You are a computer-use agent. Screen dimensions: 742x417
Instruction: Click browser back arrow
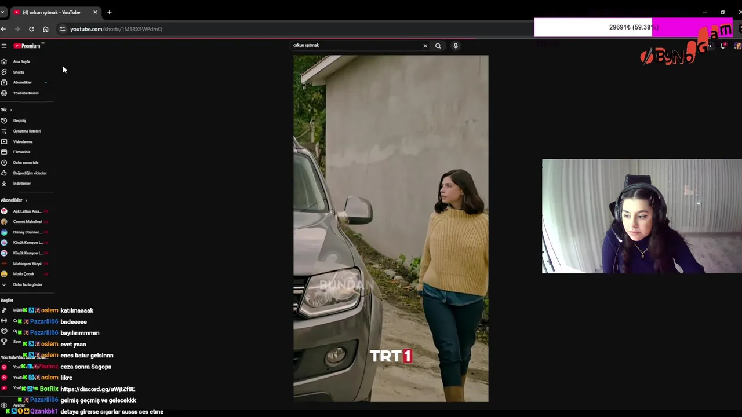tap(3, 29)
